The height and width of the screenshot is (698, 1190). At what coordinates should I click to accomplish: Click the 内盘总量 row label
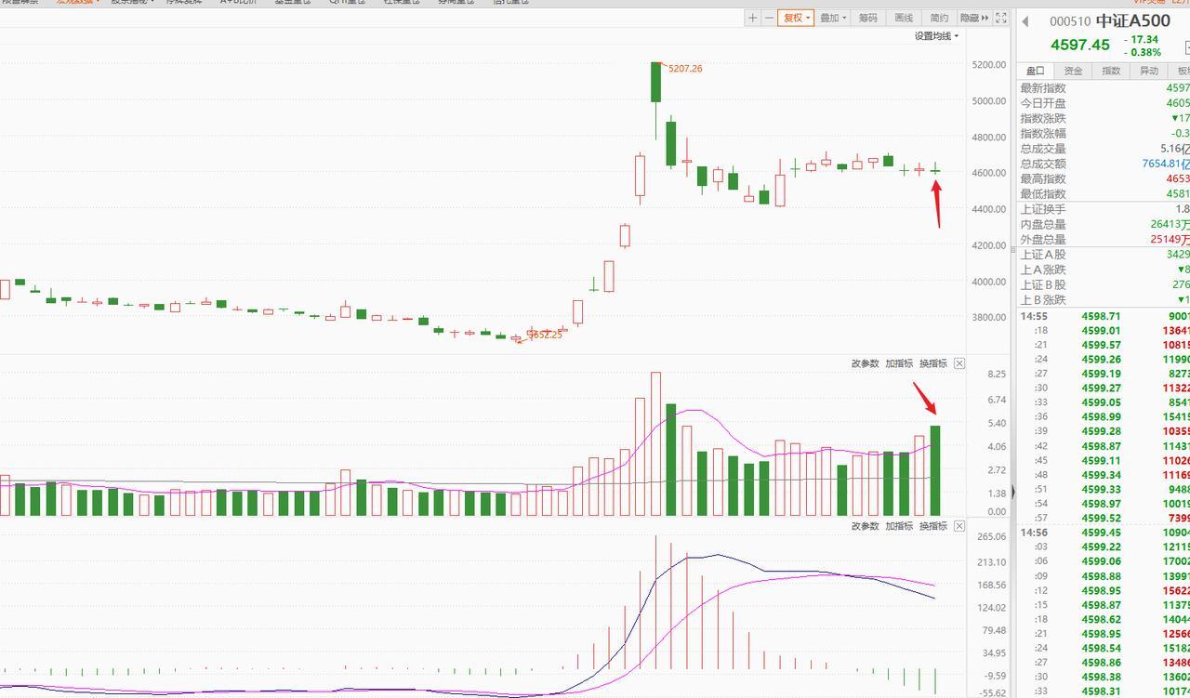click(1043, 224)
